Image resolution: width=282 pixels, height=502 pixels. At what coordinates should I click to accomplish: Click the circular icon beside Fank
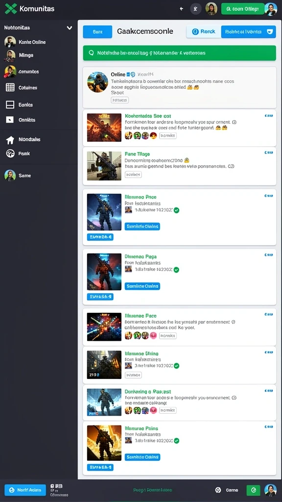pyautogui.click(x=10, y=153)
